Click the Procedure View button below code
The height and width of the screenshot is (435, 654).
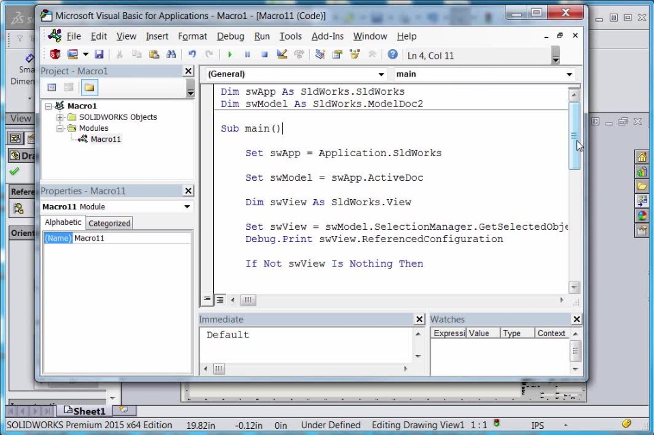point(207,300)
